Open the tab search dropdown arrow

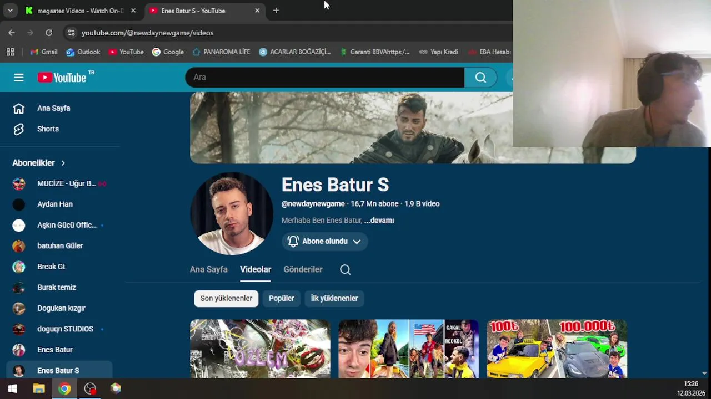[x=10, y=11]
